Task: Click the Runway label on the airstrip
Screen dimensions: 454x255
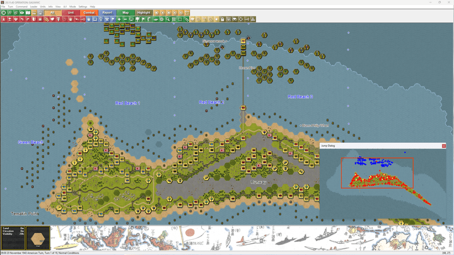Action: pos(259,182)
